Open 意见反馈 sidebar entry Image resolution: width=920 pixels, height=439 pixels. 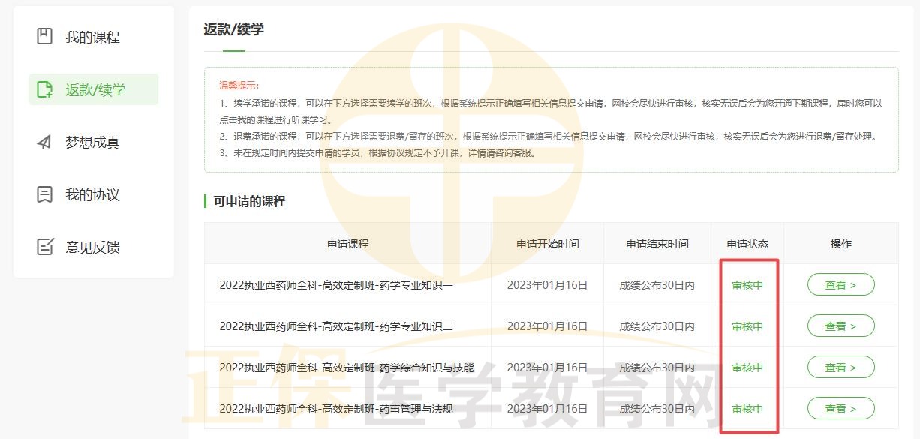pos(92,247)
